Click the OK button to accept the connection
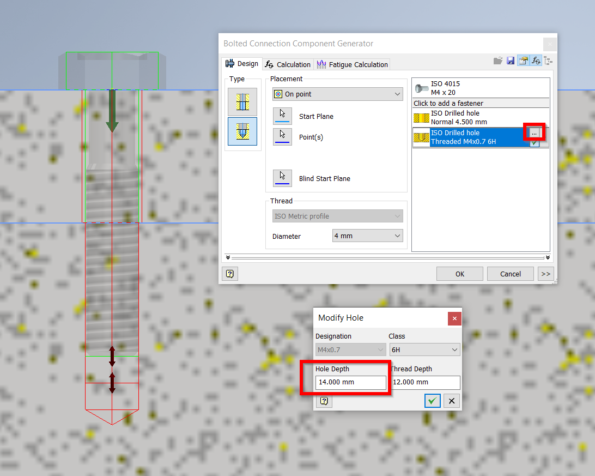 [x=459, y=274]
